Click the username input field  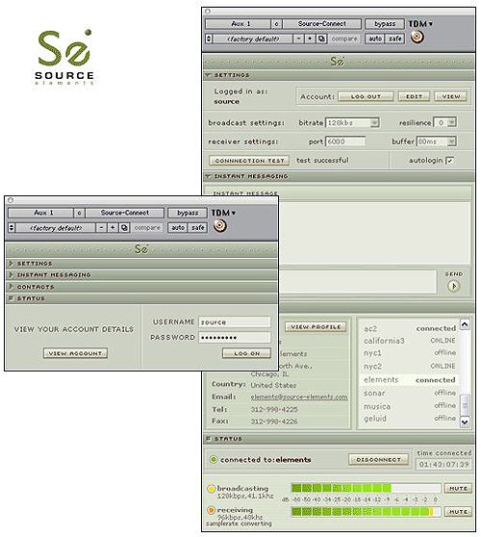pos(235,322)
